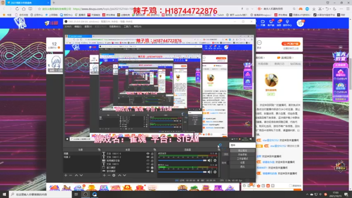This screenshot has width=352, height=198.
Task: Open the 更多 options circle in Douyu
Action: [x=259, y=43]
